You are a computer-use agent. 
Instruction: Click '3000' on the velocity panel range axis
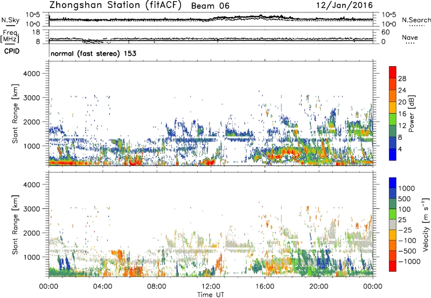31,209
